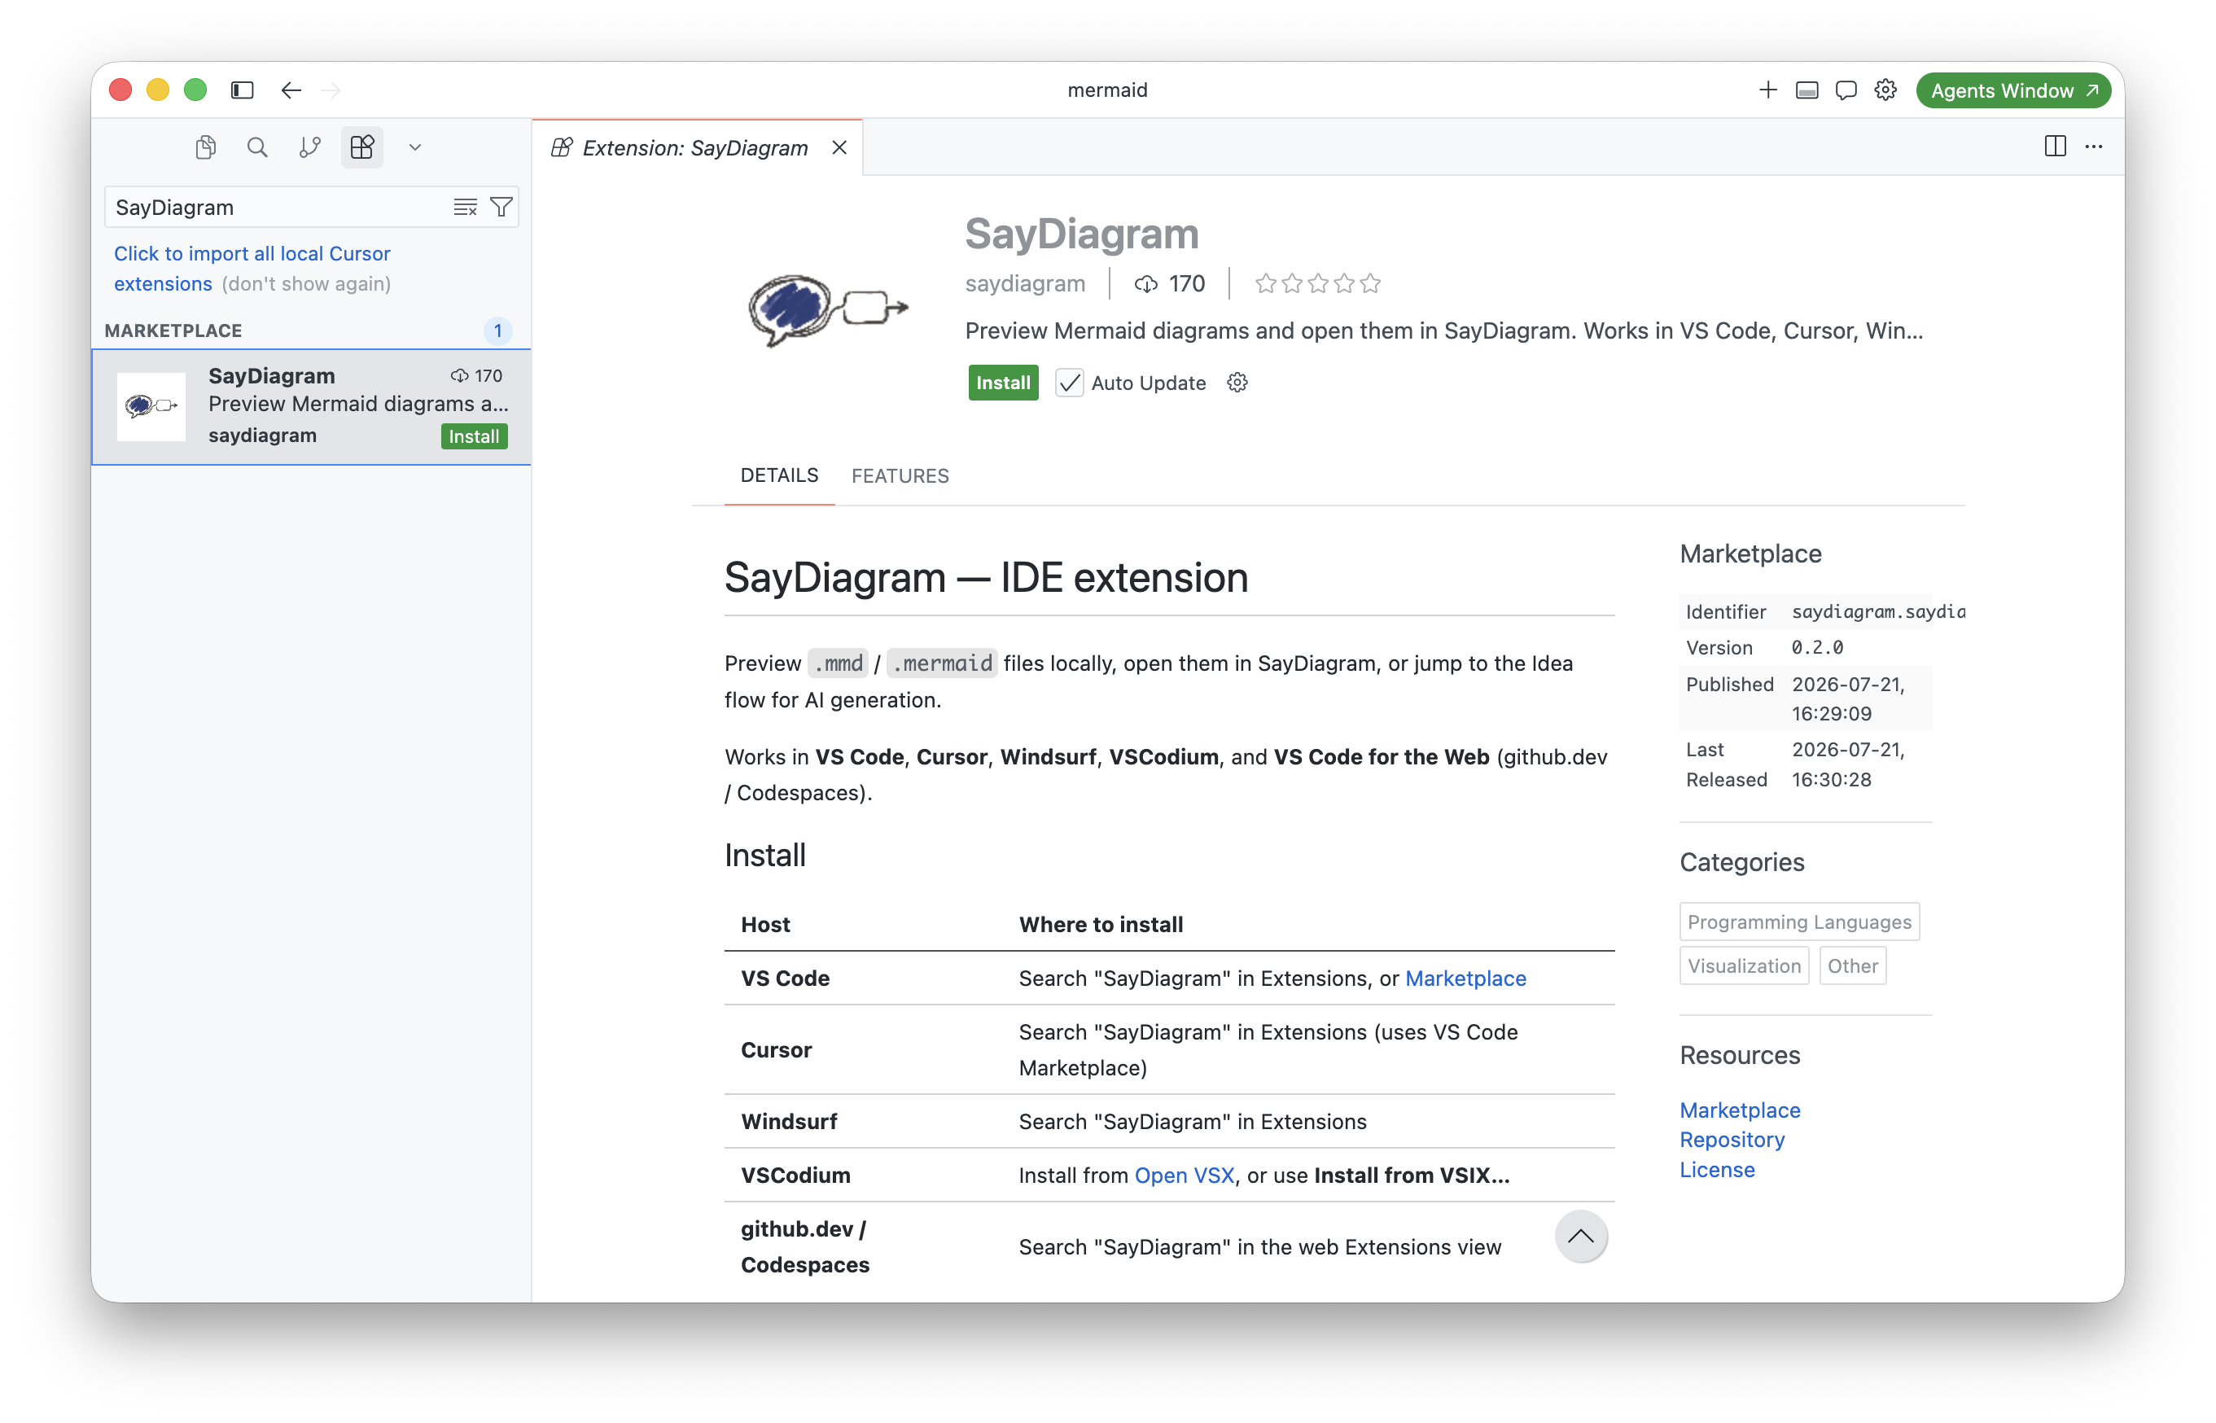Open the extension manage gear icon

(1237, 383)
